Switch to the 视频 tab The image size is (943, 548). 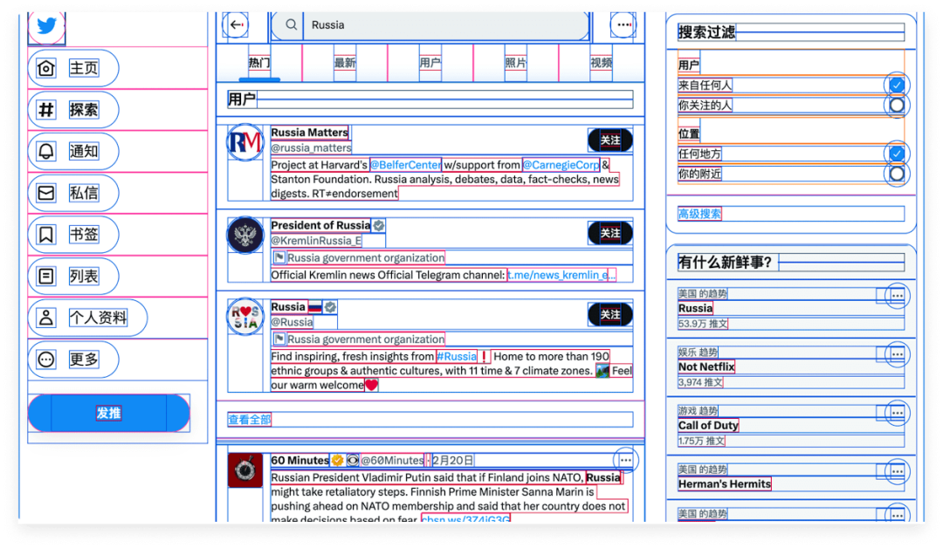click(x=601, y=63)
